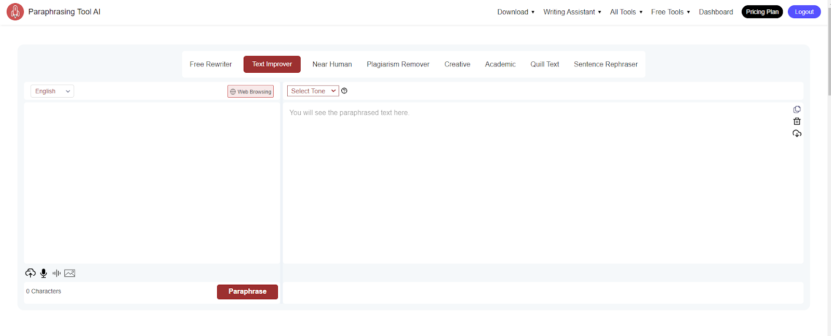Click the audio waveform icon
This screenshot has height=336, width=831.
(x=57, y=273)
